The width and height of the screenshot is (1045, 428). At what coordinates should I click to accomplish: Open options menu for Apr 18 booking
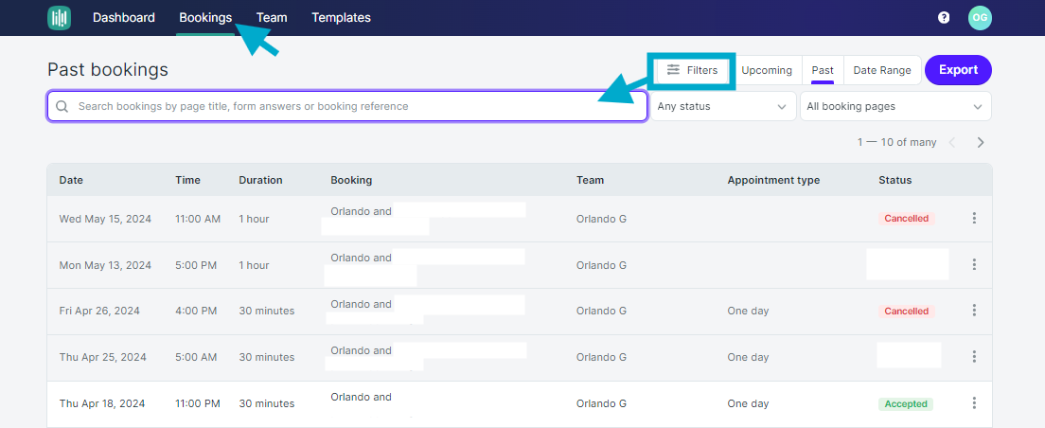tap(974, 403)
